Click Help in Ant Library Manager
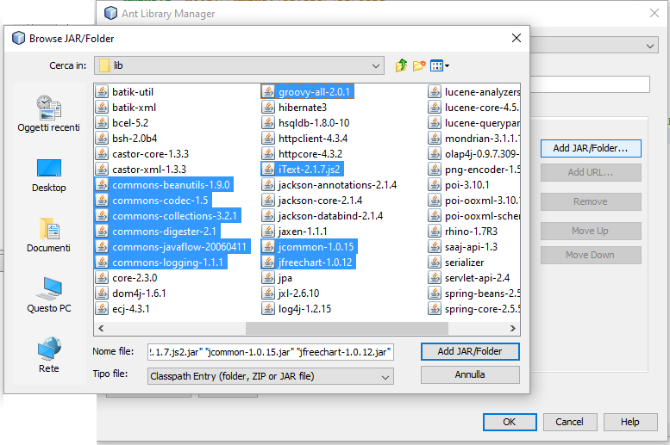Viewport: 670px width, 445px height. (630, 422)
